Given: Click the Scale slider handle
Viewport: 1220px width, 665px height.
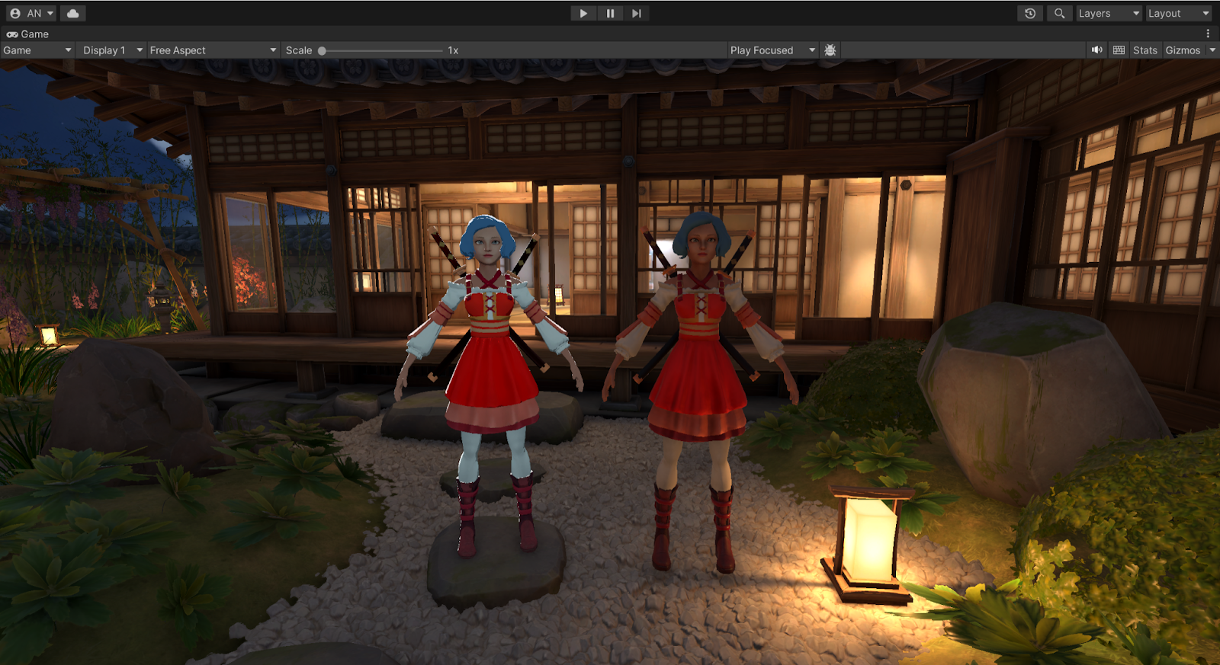Looking at the screenshot, I should (322, 50).
